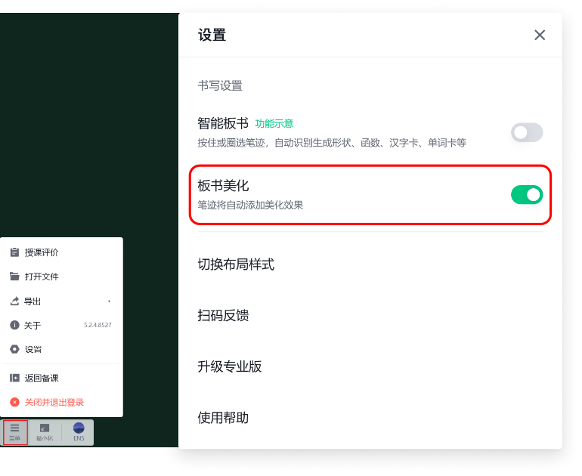Click the gear icon beside 设置 in menu
Image resolution: width=582 pixels, height=476 pixels.
(x=14, y=349)
